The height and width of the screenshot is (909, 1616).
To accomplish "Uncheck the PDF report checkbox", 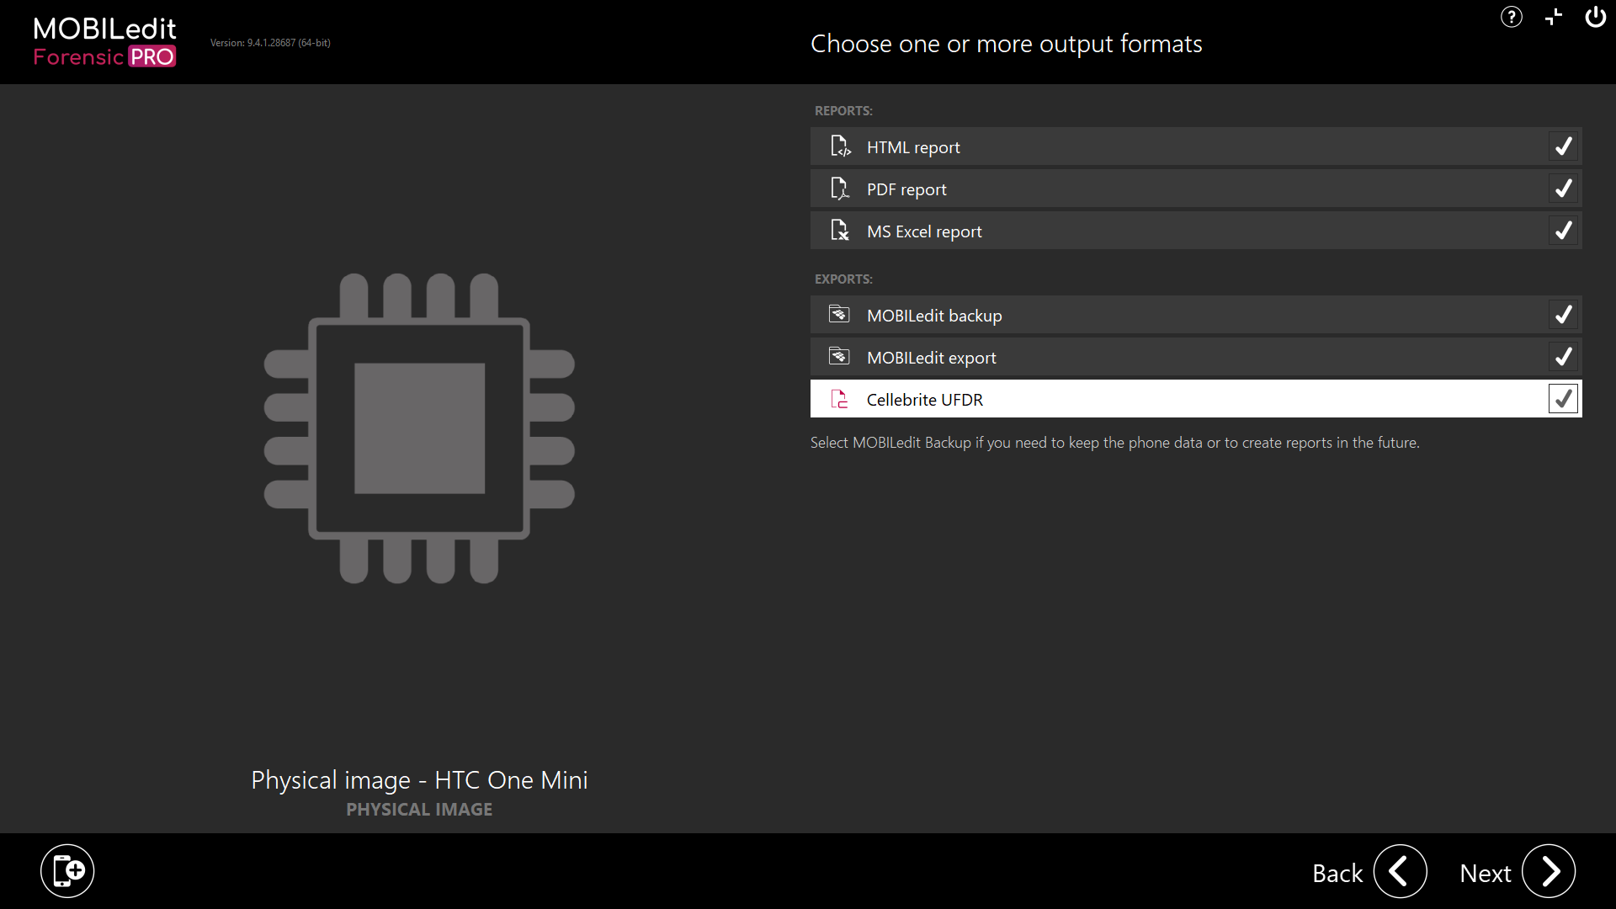I will [x=1563, y=188].
